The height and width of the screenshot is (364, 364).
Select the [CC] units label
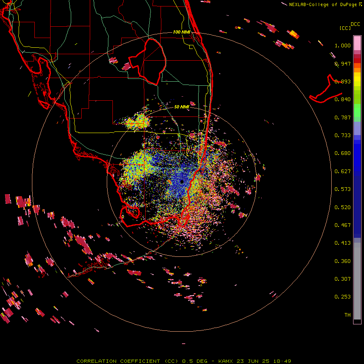(345, 28)
